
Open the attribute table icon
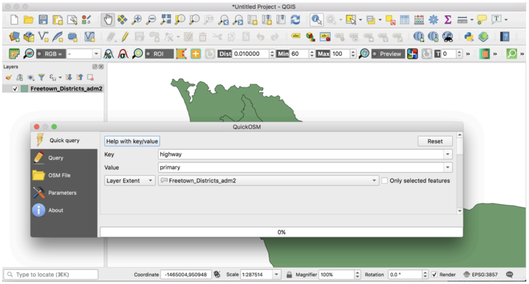tap(404, 20)
